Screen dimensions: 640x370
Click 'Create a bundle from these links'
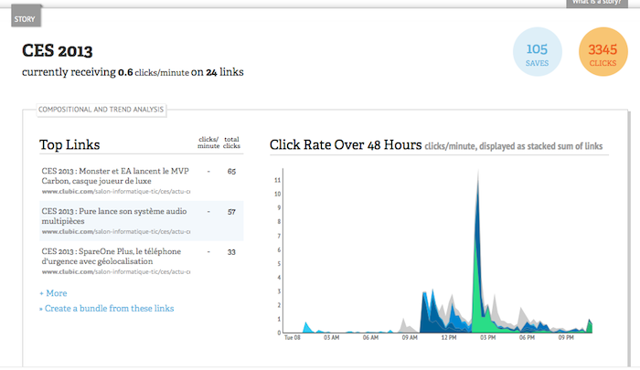(106, 309)
